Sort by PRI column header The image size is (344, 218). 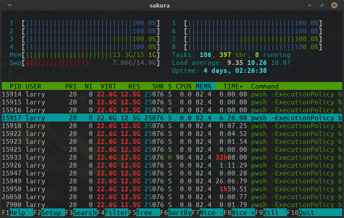tap(71, 86)
